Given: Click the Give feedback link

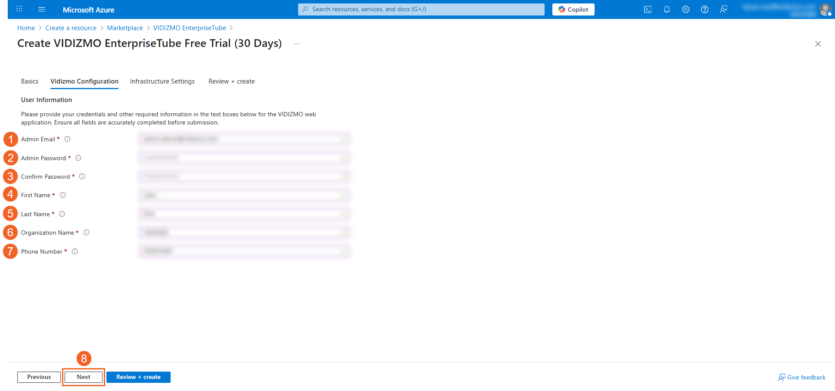Looking at the screenshot, I should (802, 378).
